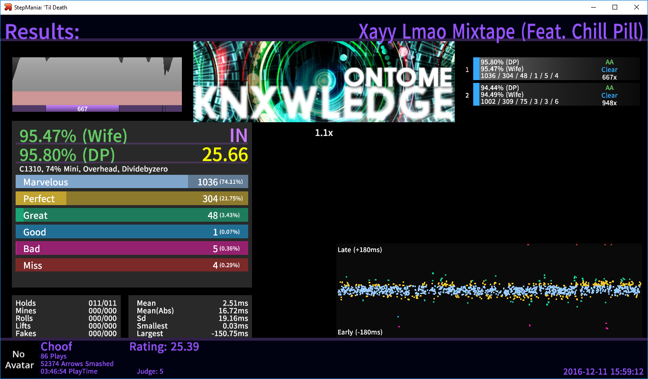Viewport: 648px width, 379px height.
Task: Click the Bad judgment bar
Action: [x=132, y=248]
